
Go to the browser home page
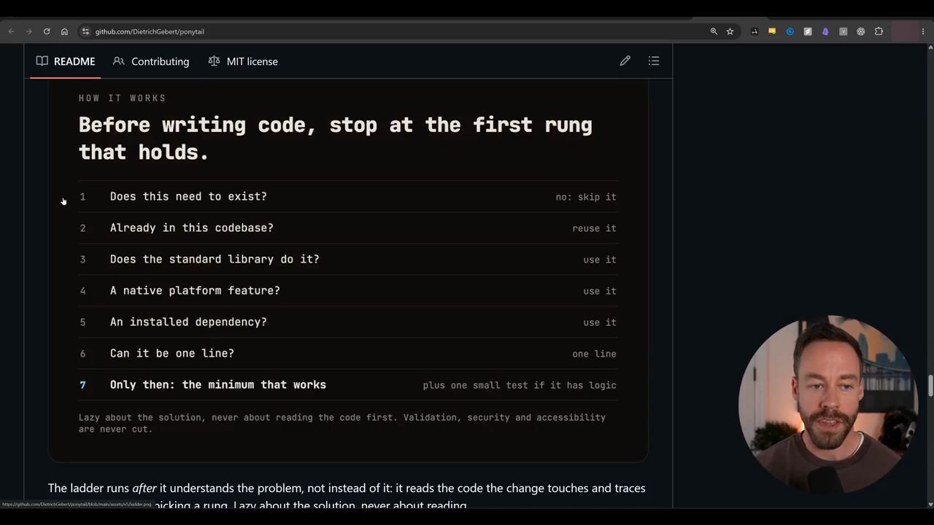tap(64, 31)
